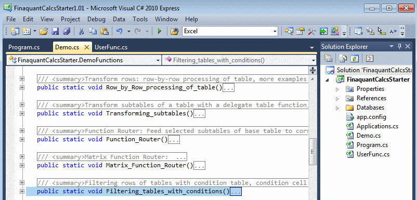Screen dimensions: 417x200
Task: Expand the Row_by_Row_processing_of_table() method
Action: tap(22, 87)
